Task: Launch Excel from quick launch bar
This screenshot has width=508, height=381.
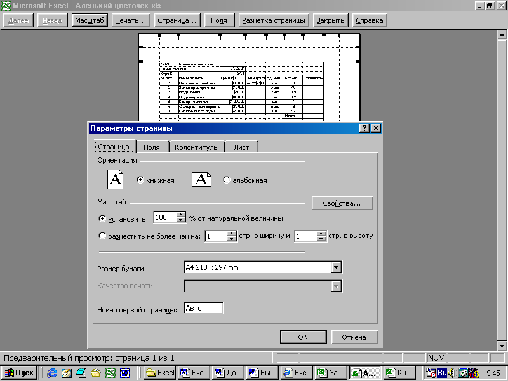Action: [x=110, y=373]
